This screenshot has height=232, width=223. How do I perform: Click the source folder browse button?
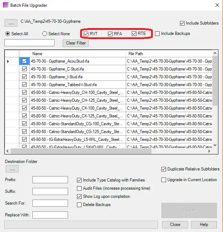coord(11,23)
